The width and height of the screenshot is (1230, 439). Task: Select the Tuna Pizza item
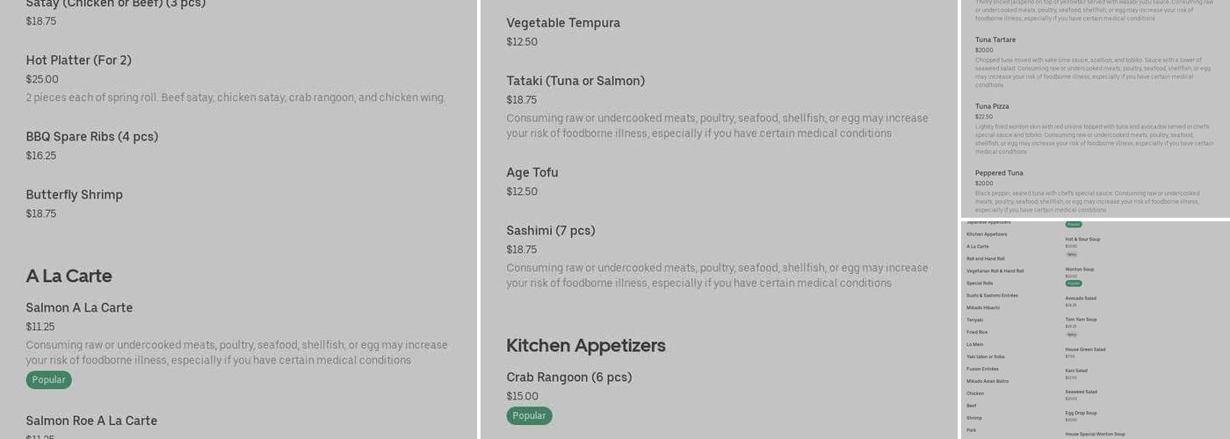point(992,107)
